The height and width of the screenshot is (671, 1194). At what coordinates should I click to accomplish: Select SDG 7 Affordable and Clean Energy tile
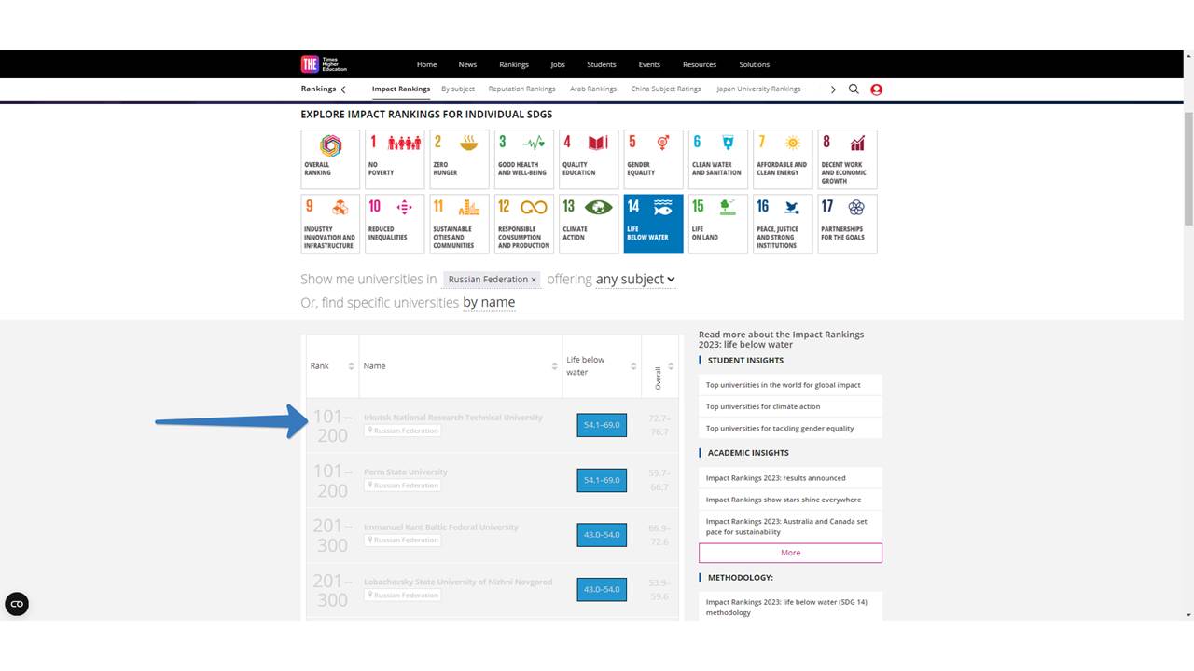[783, 159]
